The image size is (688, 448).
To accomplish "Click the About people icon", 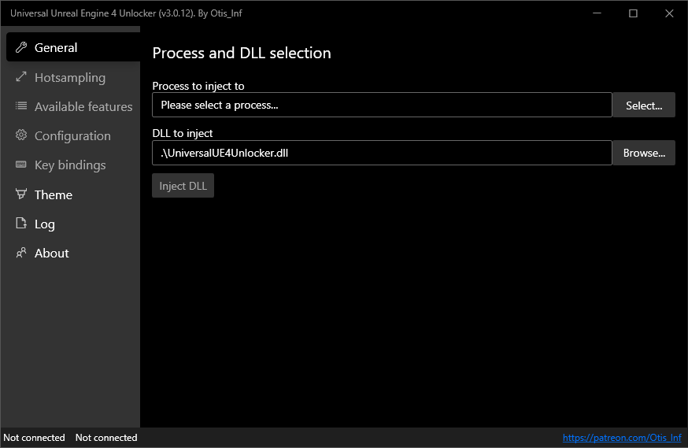I will pyautogui.click(x=21, y=253).
